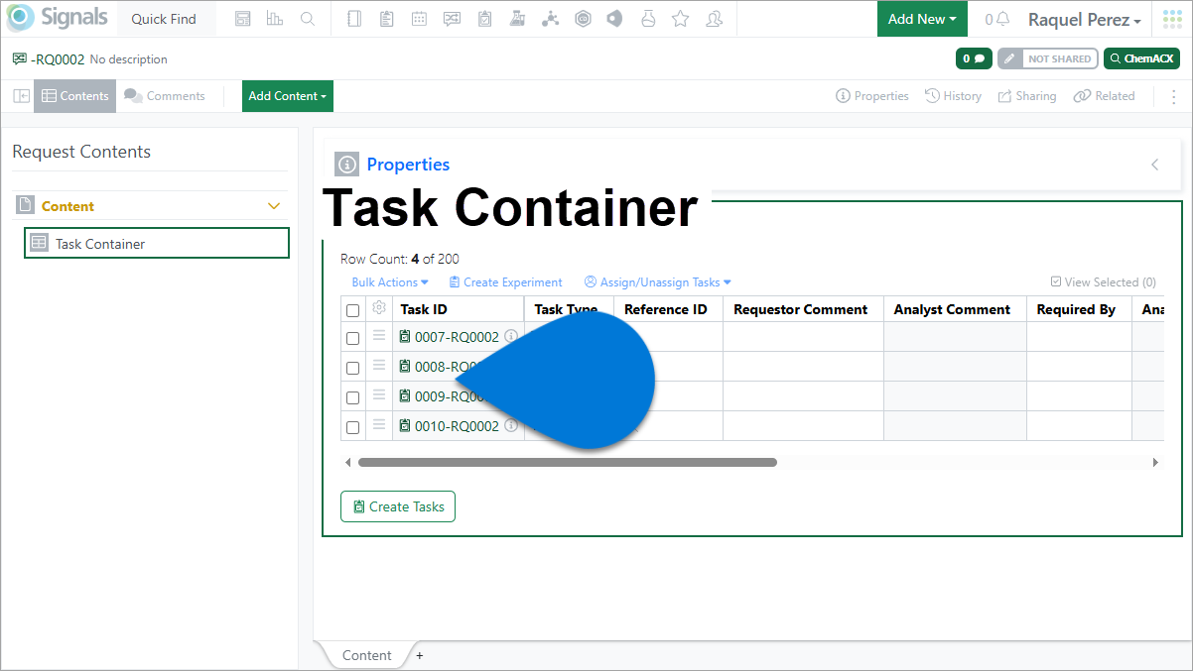Open the app grid launcher icon
The width and height of the screenshot is (1193, 671).
[1172, 19]
